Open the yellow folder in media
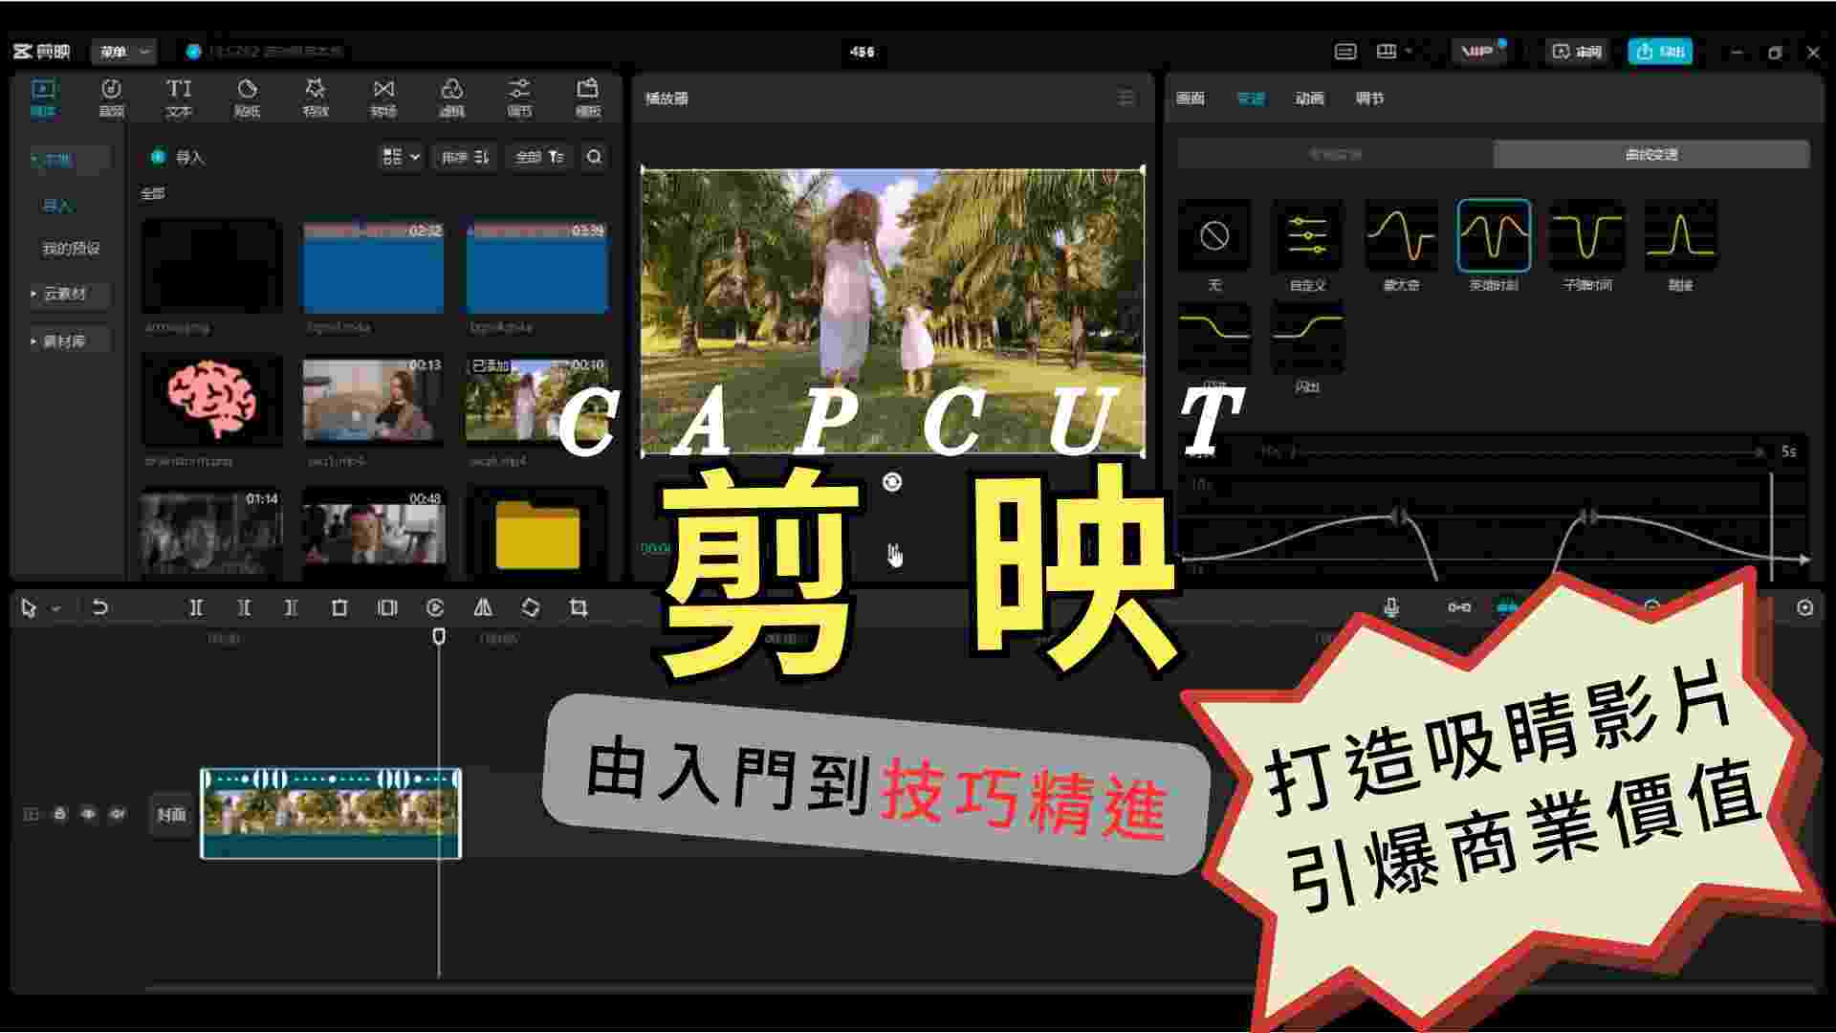 [537, 534]
